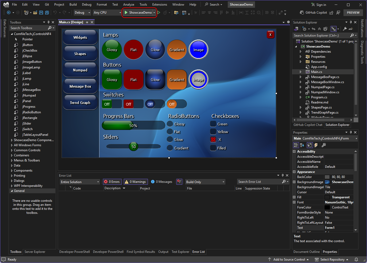
Task: Click Show All Files in Solution Explorer
Action: (325, 29)
